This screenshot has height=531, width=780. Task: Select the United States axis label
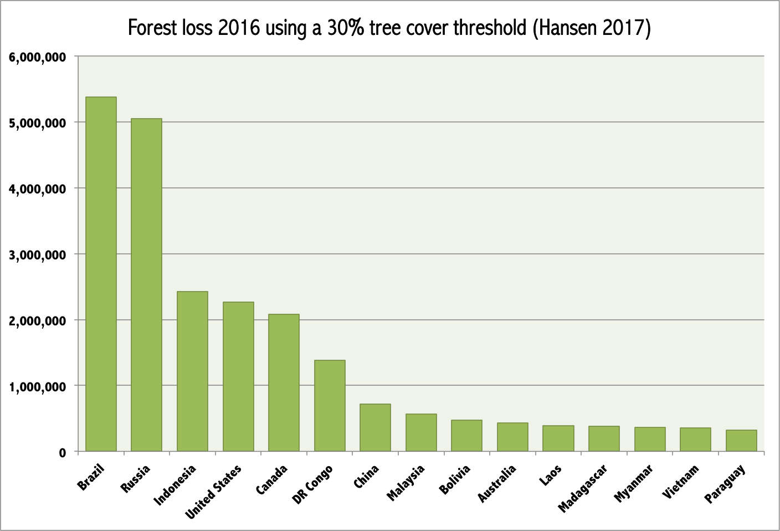(x=213, y=492)
